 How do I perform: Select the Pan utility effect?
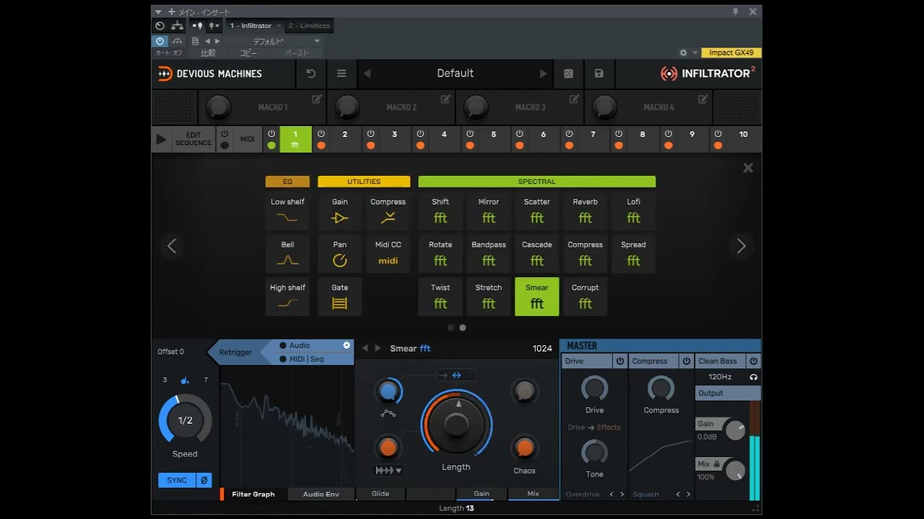[339, 254]
